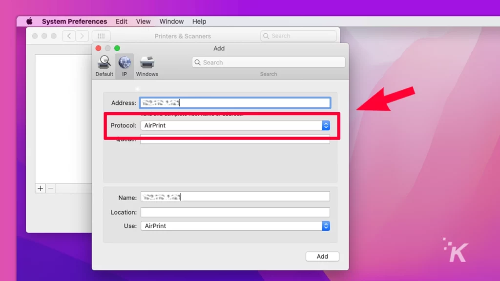The image size is (500, 281).
Task: Open the Help menu
Action: click(x=199, y=21)
